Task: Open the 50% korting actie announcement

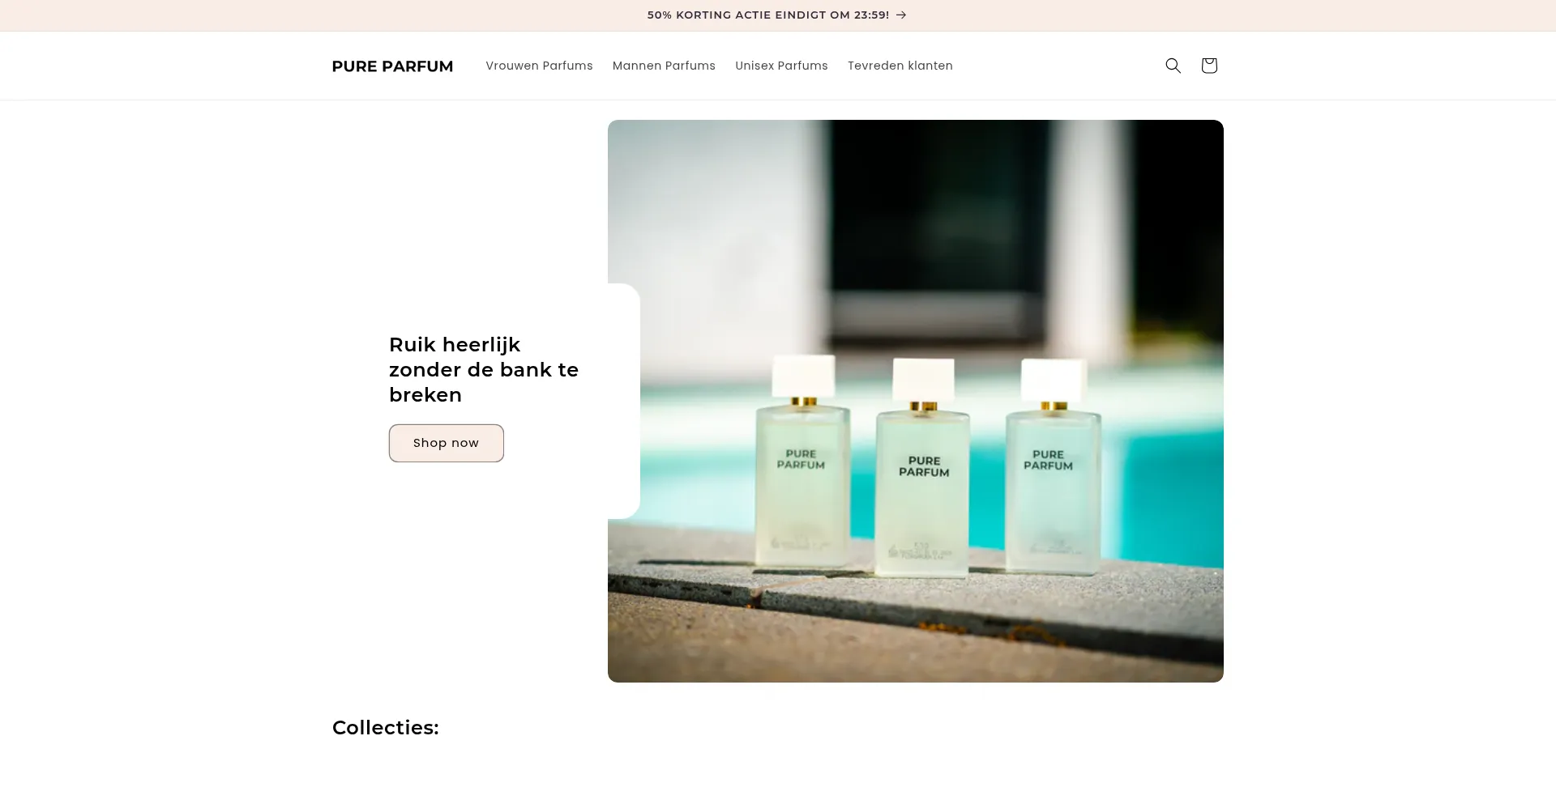Action: click(x=768, y=15)
